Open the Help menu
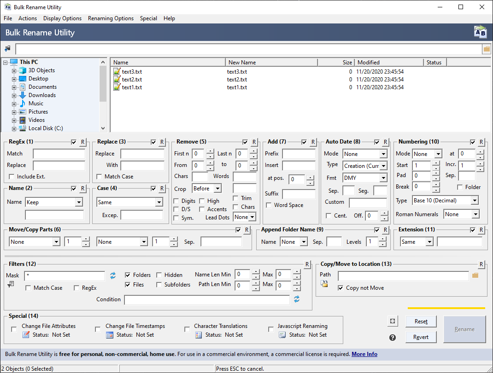493x373 pixels. pos(169,18)
